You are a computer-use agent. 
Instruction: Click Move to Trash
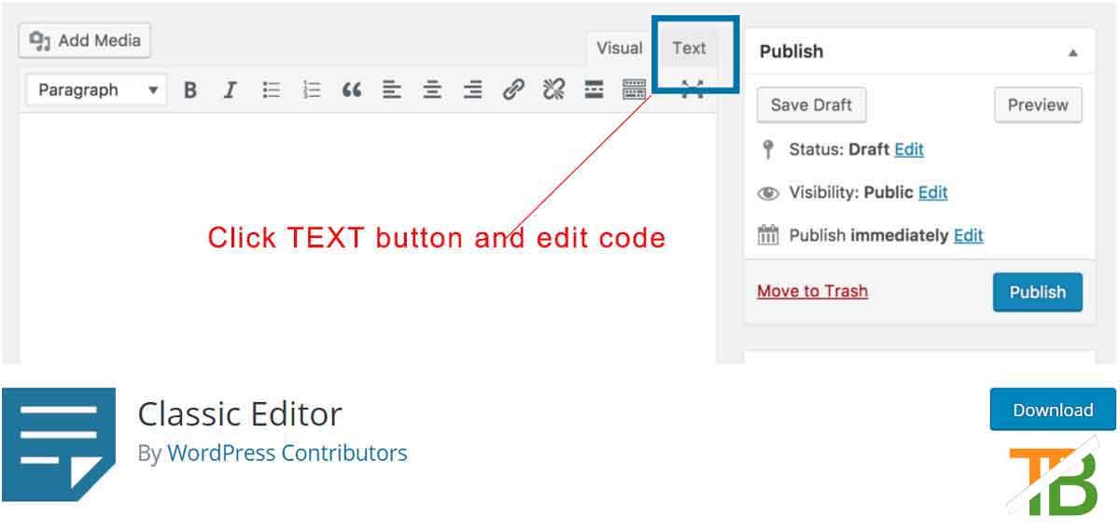(x=812, y=291)
